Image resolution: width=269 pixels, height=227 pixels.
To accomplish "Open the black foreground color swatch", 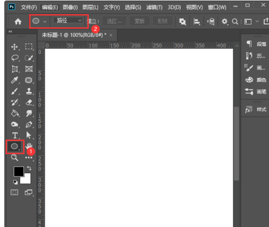I will [19, 171].
